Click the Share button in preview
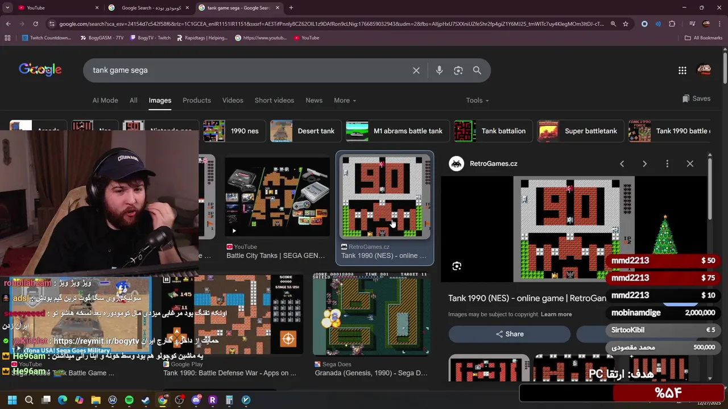 (509, 334)
